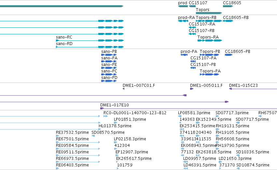Select the 339613 feature
Image resolution: width=277 pixels, height=170 pixels.
pos(183,143)
